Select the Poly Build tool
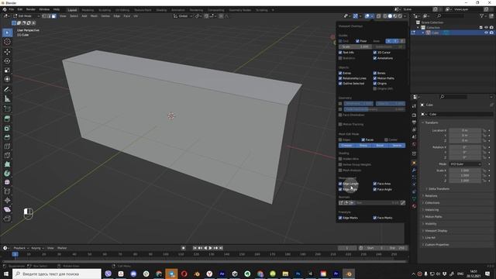 (7, 164)
